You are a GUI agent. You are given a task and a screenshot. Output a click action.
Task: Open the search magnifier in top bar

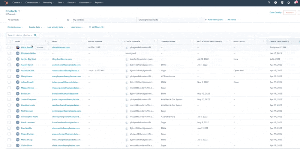pos(269,3)
